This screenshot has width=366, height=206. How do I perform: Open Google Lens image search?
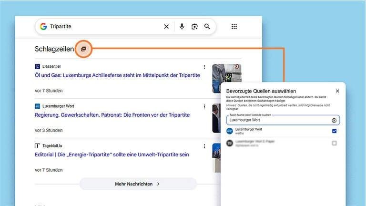[x=194, y=27]
